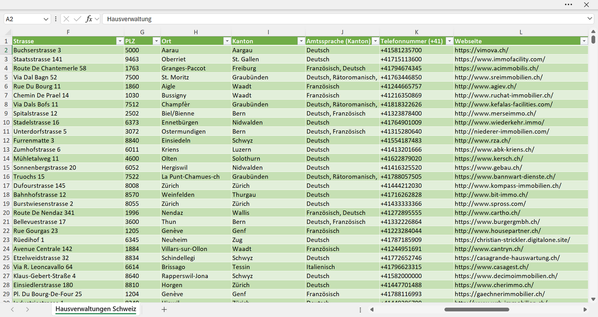Click the horizontal scrollbar thumb
Screen dimensions: 598x317
[x=477, y=310]
